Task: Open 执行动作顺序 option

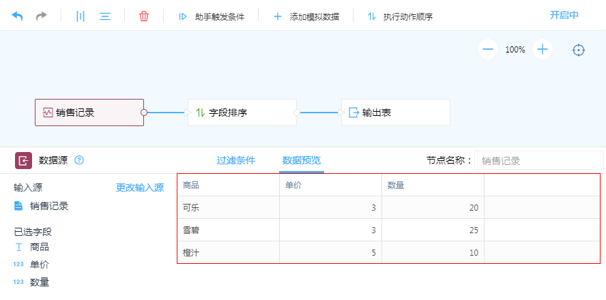Action: tap(400, 16)
